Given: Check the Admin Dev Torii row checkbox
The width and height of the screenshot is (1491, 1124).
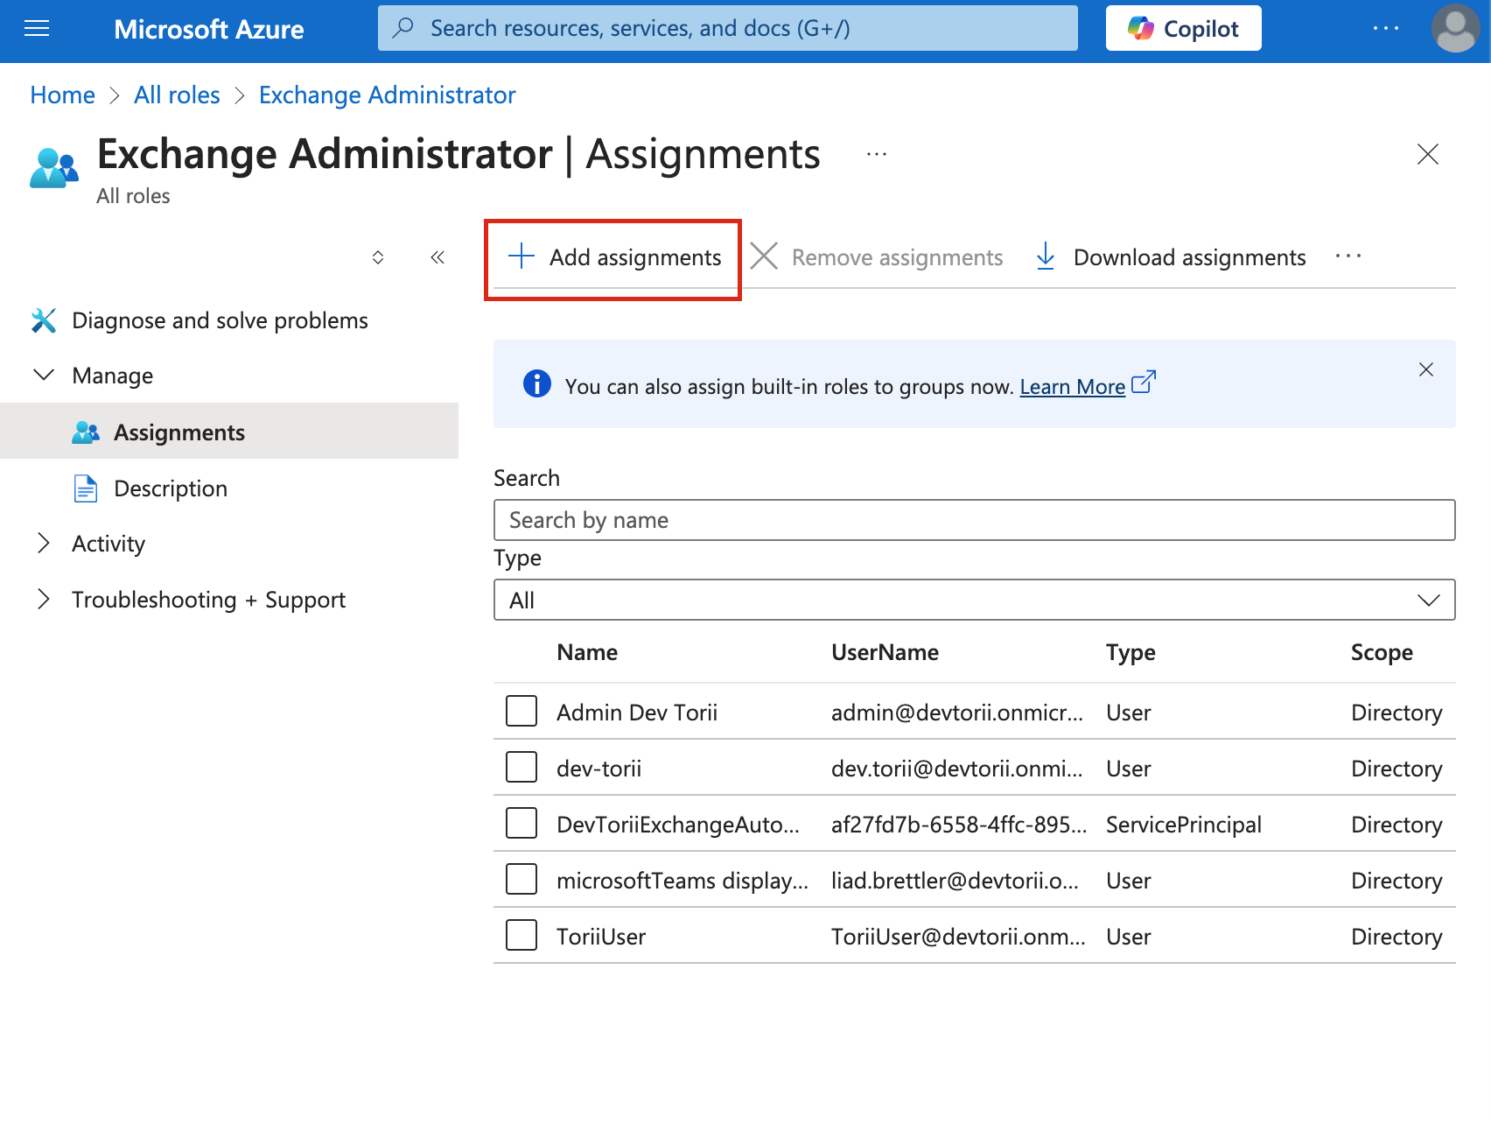Looking at the screenshot, I should click(x=521, y=711).
